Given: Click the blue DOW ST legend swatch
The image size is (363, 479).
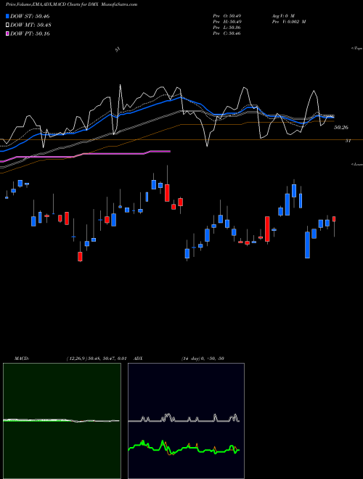Looking at the screenshot, I should coord(8,16).
